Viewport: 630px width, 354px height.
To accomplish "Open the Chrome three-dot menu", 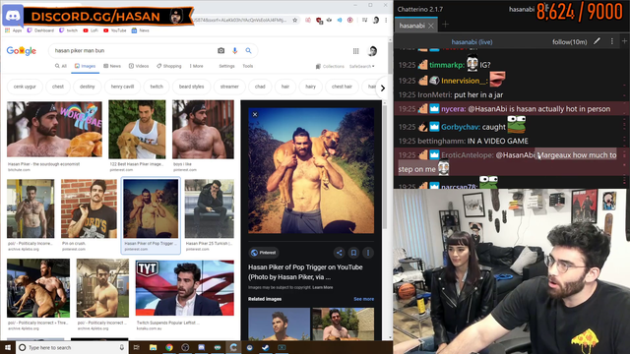I will click(386, 20).
